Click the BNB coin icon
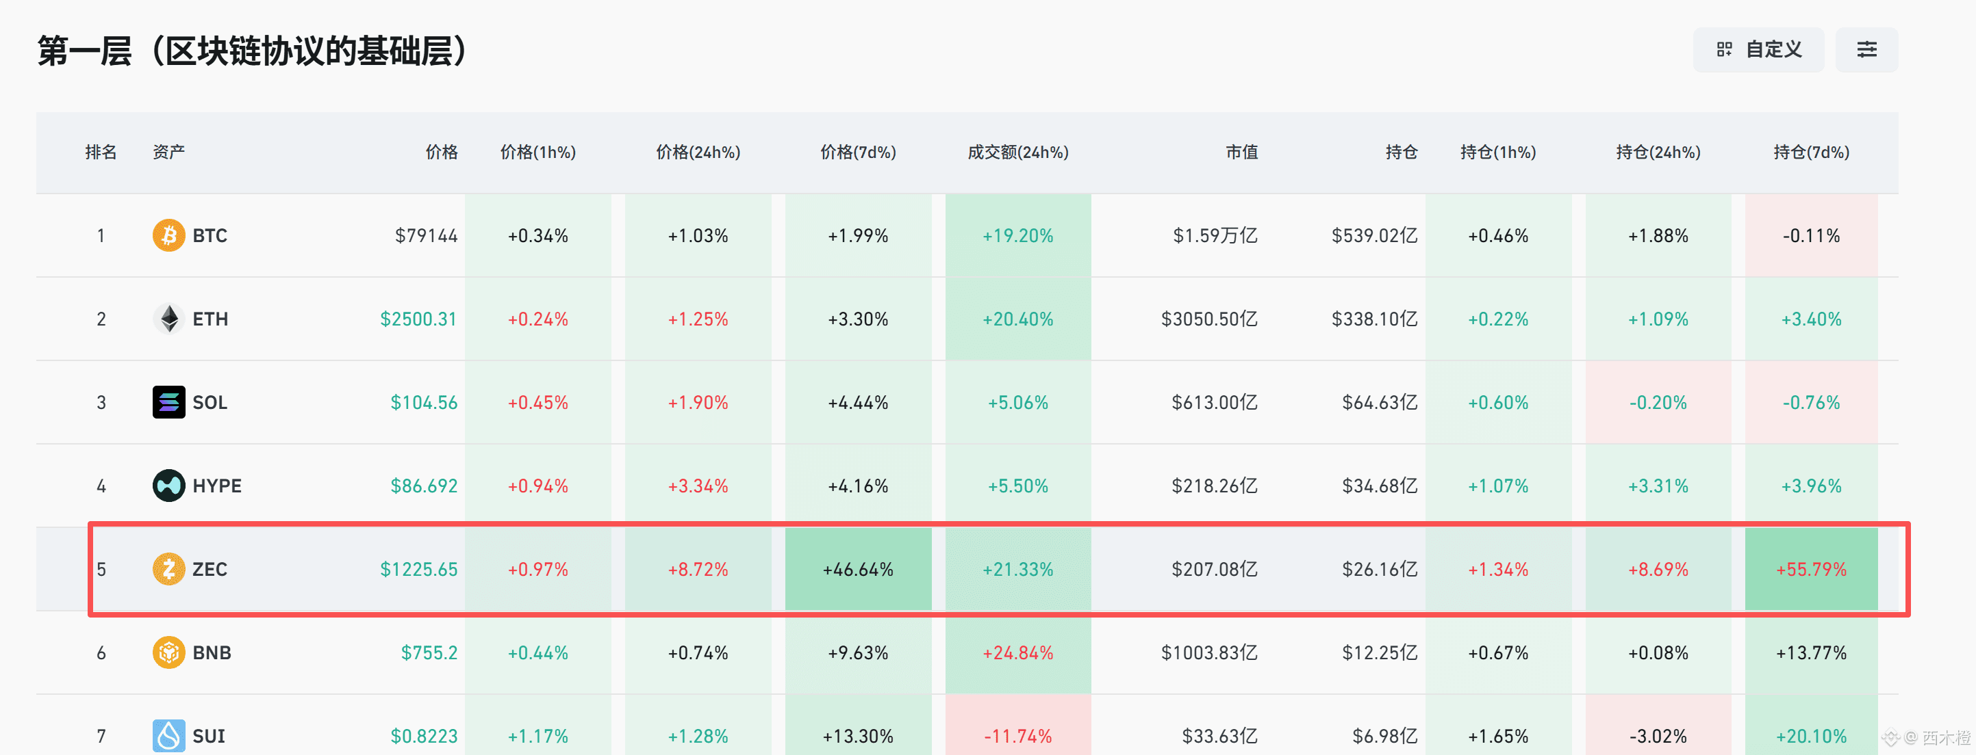The image size is (1976, 755). [x=168, y=653]
